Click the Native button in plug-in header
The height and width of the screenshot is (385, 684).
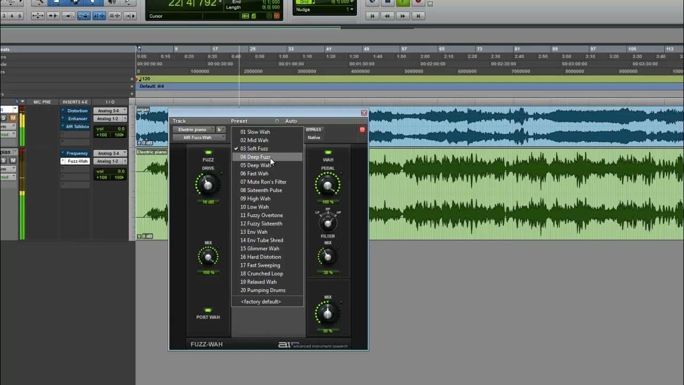tap(314, 137)
